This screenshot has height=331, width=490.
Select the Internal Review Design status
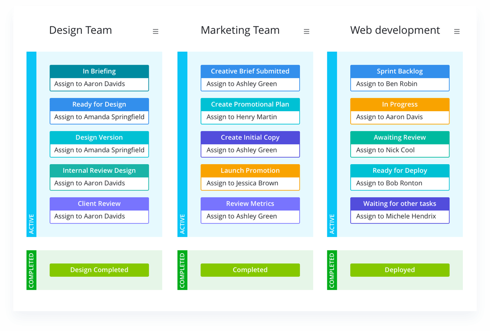[x=99, y=171]
